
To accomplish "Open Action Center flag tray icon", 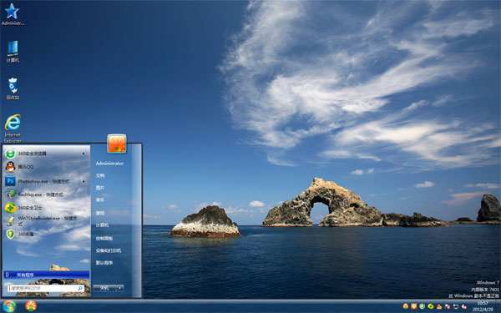I will tap(448, 306).
